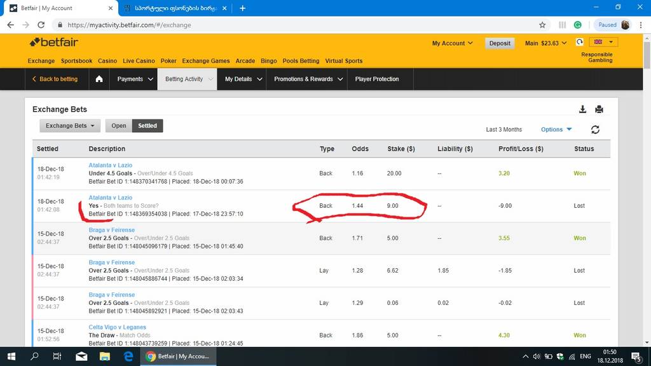Click the Deposit button
The image size is (651, 366).
[x=500, y=43]
